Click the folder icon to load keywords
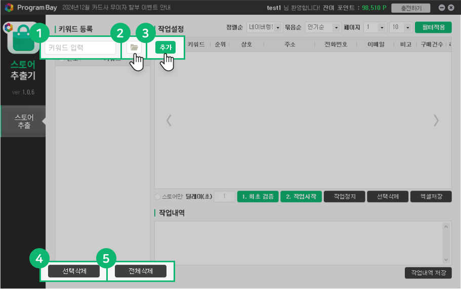 point(134,47)
